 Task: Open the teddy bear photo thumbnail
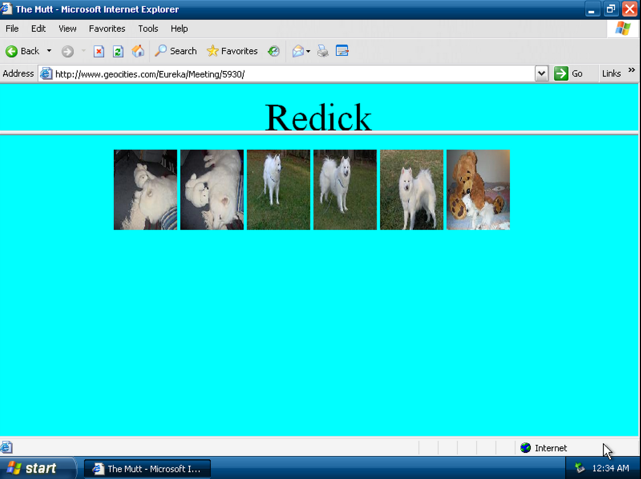tap(478, 190)
